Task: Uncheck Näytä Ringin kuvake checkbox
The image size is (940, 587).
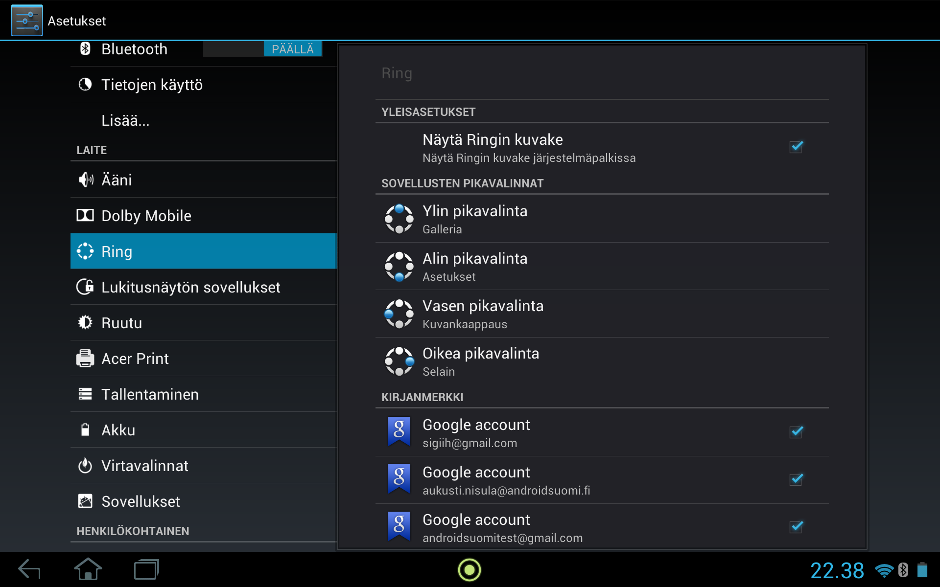Action: tap(797, 146)
